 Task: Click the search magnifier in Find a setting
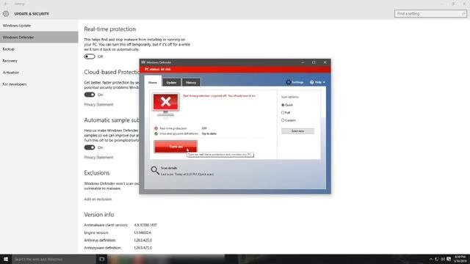[x=463, y=13]
